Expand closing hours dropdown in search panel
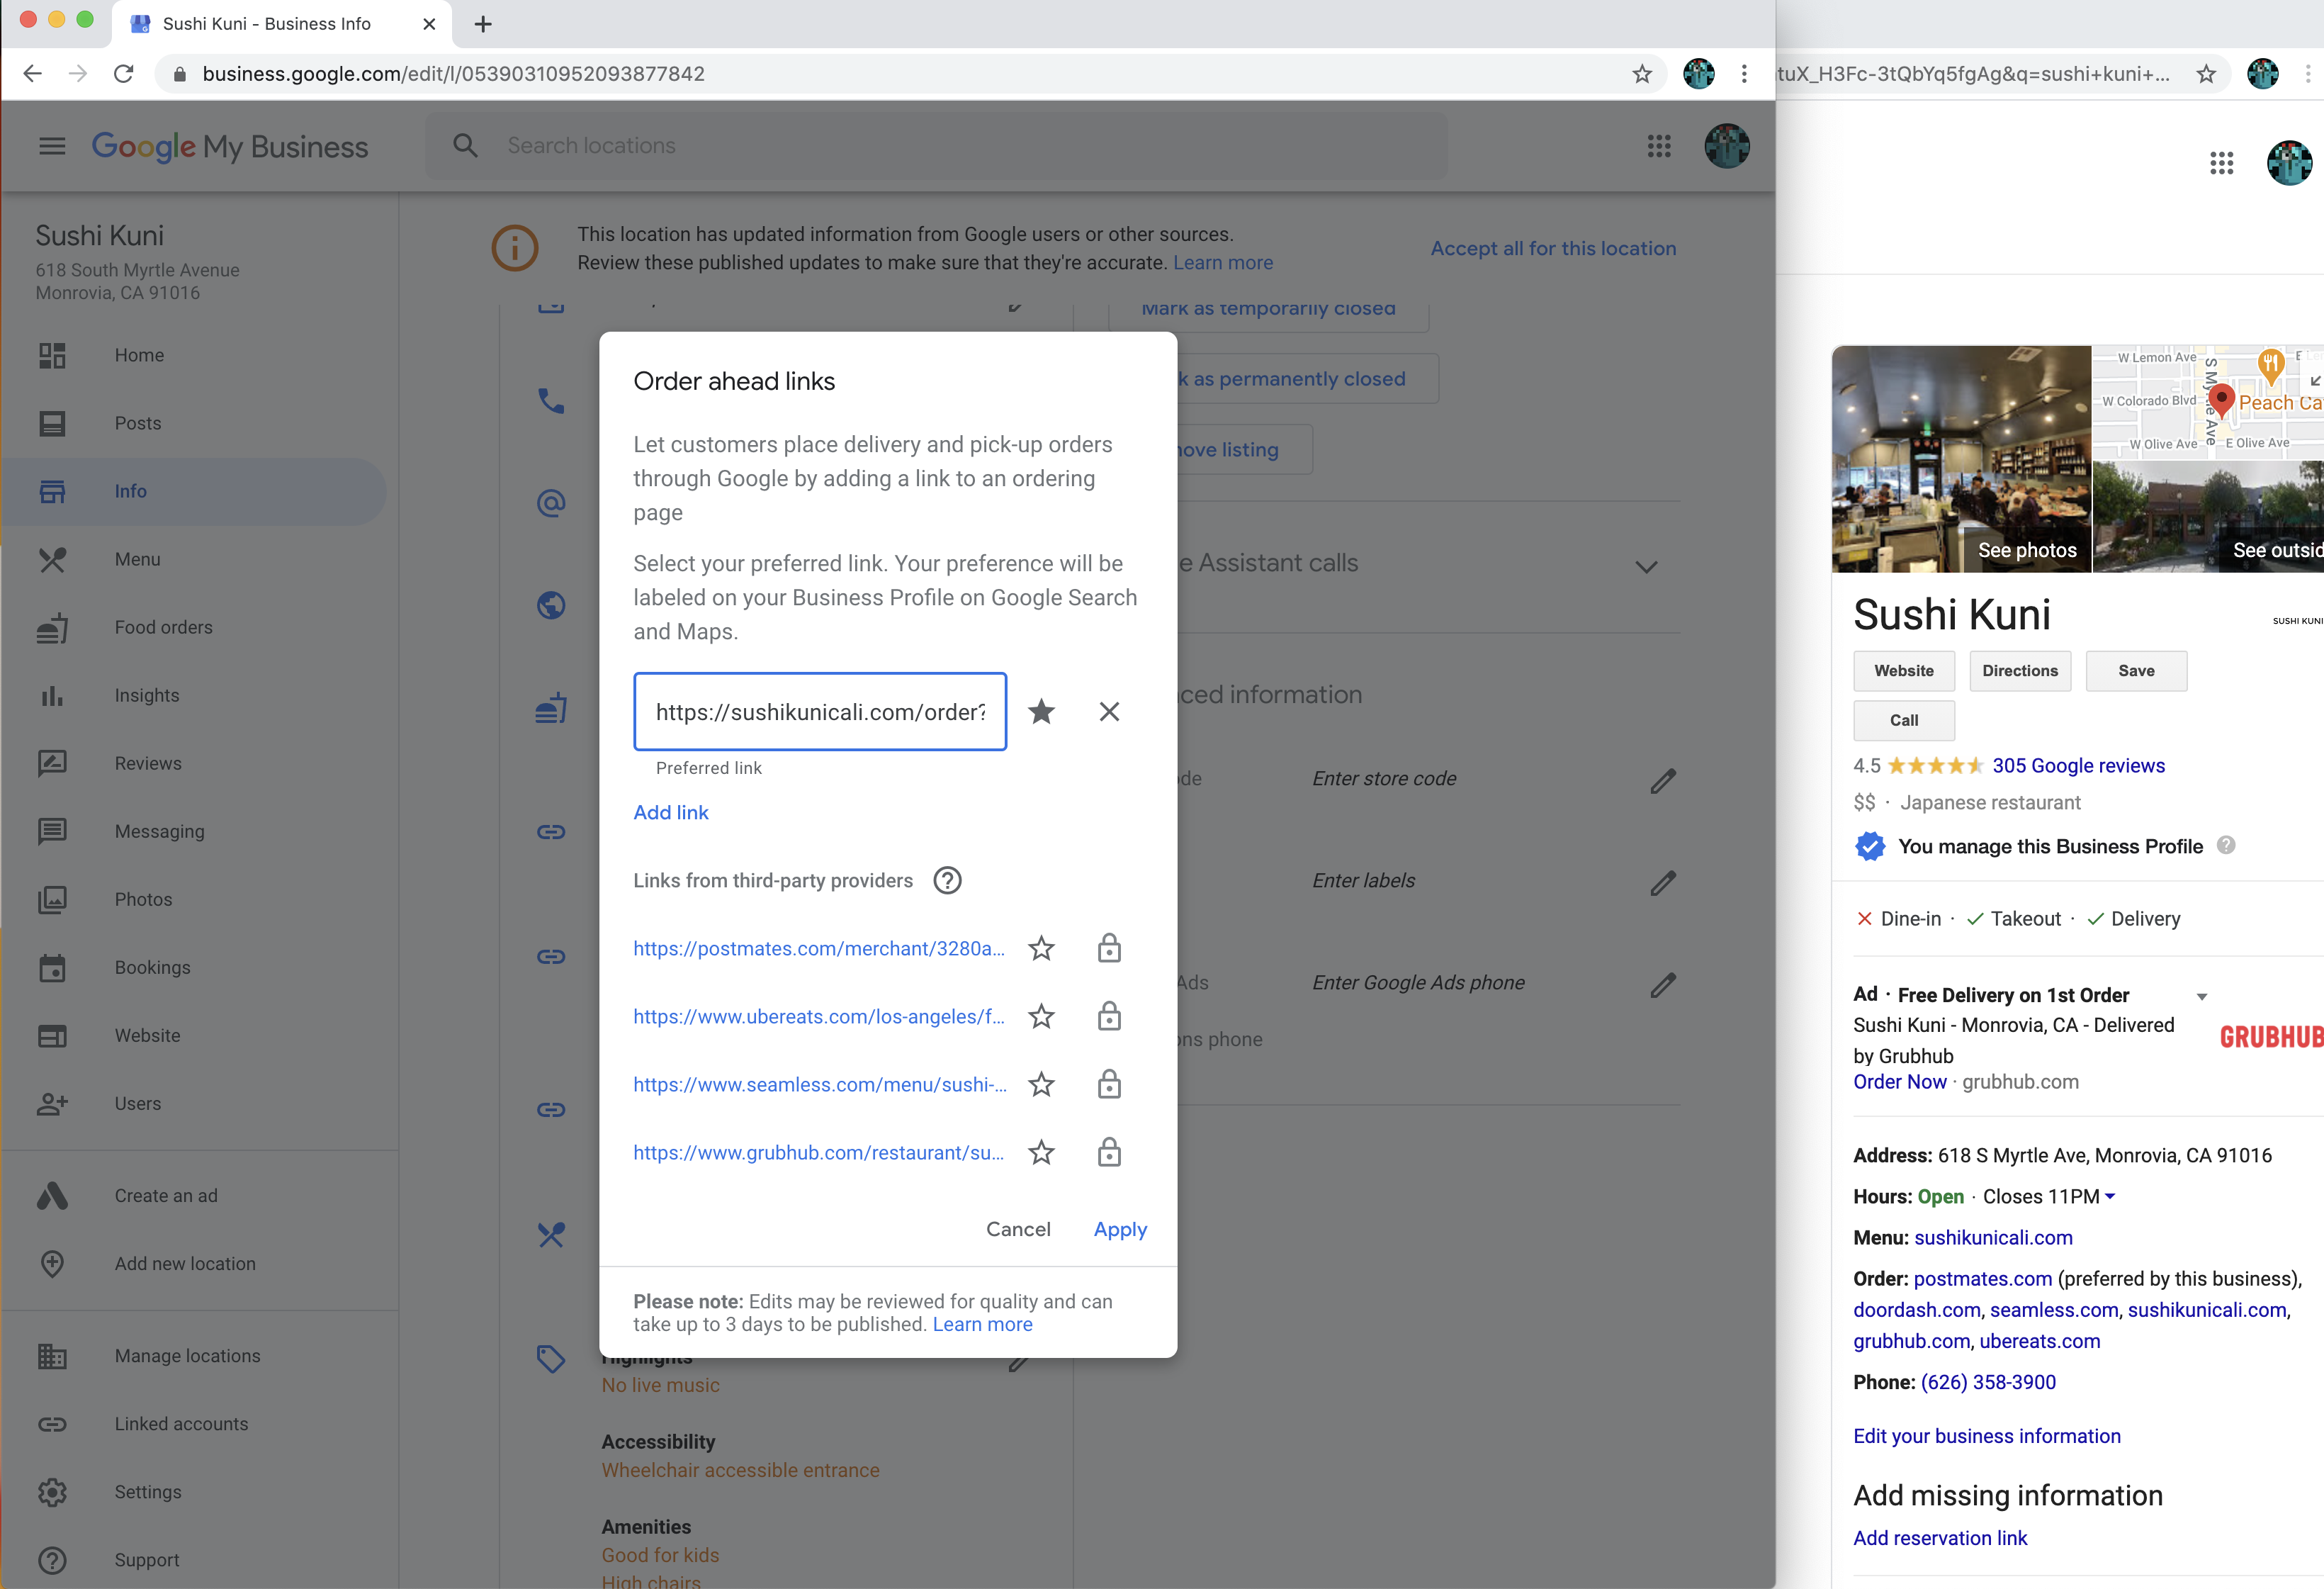The height and width of the screenshot is (1589, 2324). [x=2110, y=1196]
